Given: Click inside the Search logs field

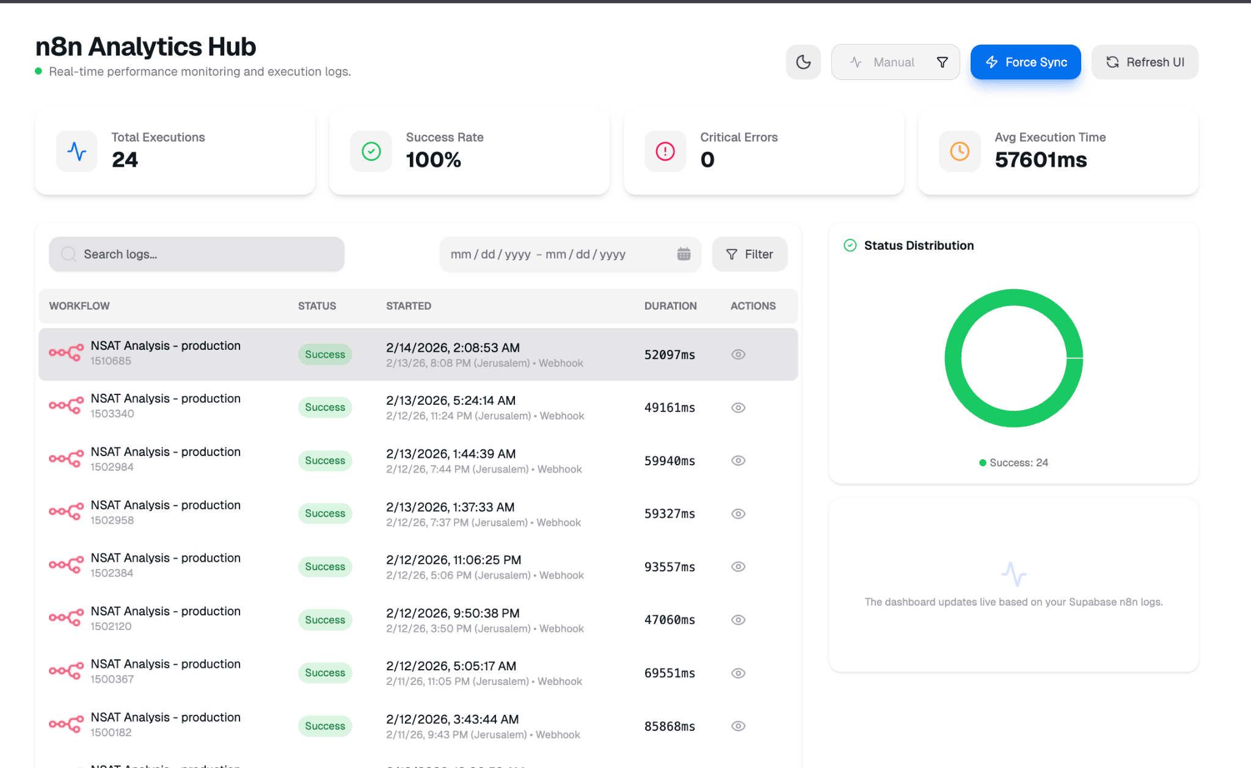Looking at the screenshot, I should (x=195, y=254).
